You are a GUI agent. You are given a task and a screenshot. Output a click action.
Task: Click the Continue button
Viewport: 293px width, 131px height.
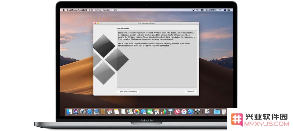190,91
